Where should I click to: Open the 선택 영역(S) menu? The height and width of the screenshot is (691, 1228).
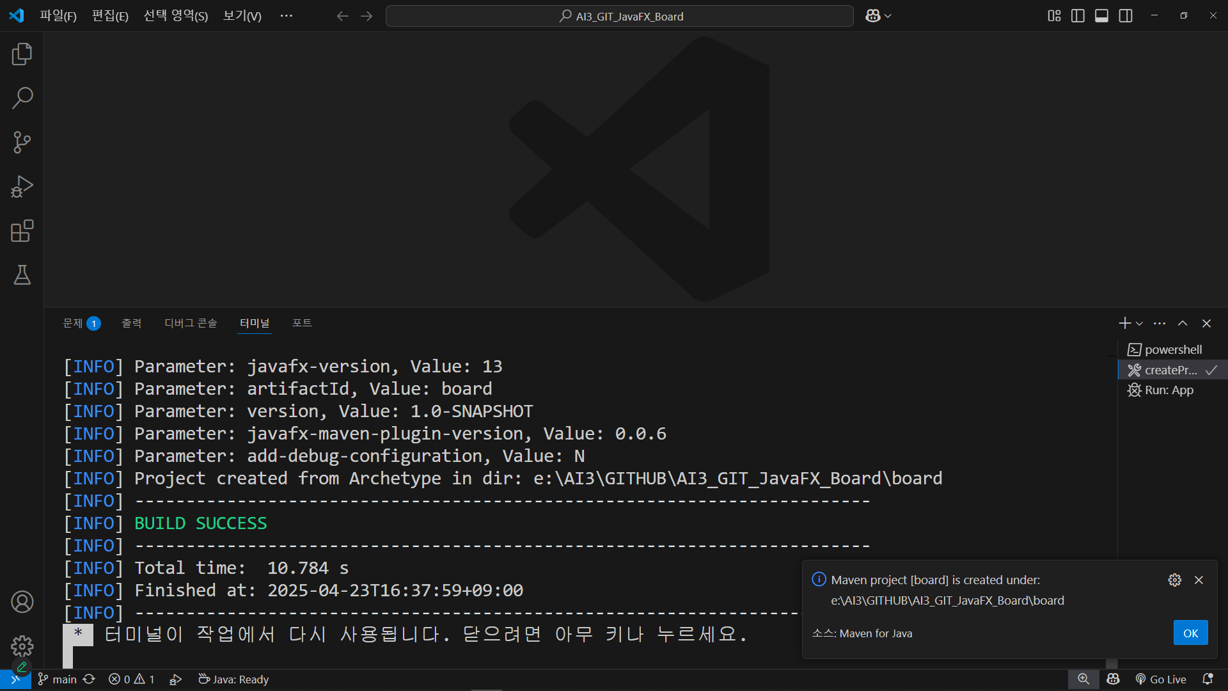coord(176,16)
